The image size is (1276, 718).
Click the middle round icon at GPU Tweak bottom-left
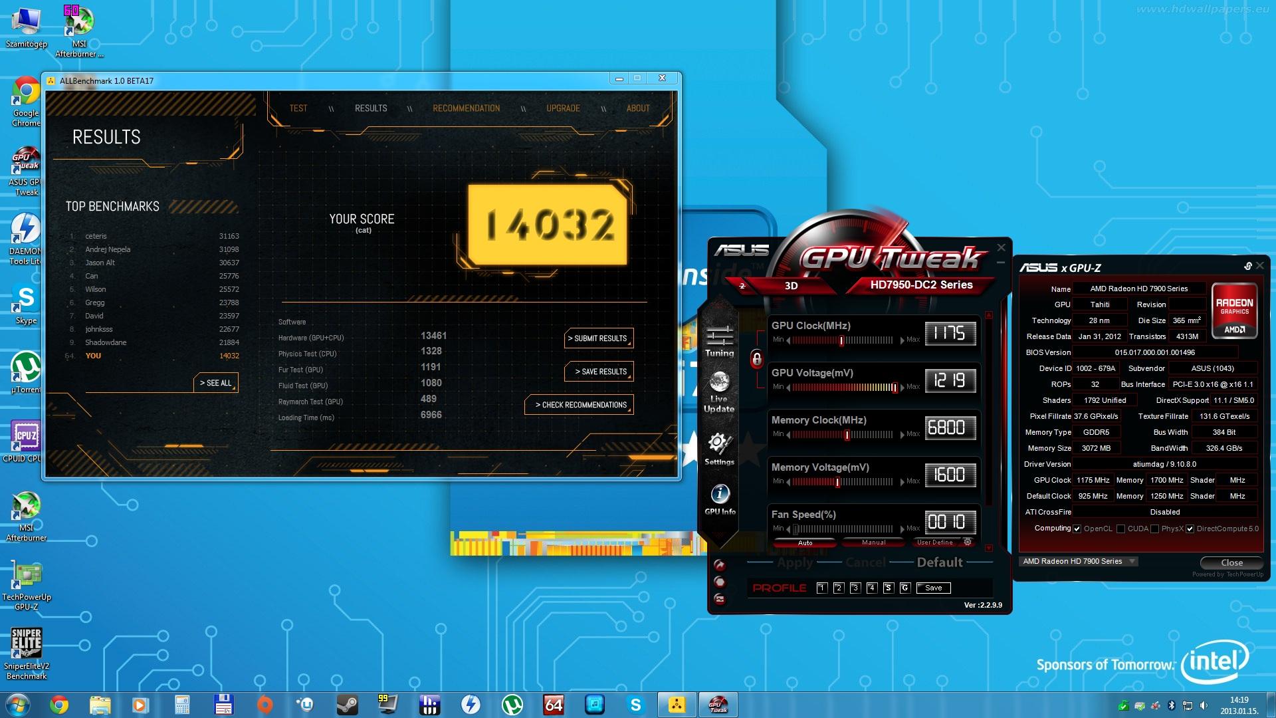pos(719,582)
